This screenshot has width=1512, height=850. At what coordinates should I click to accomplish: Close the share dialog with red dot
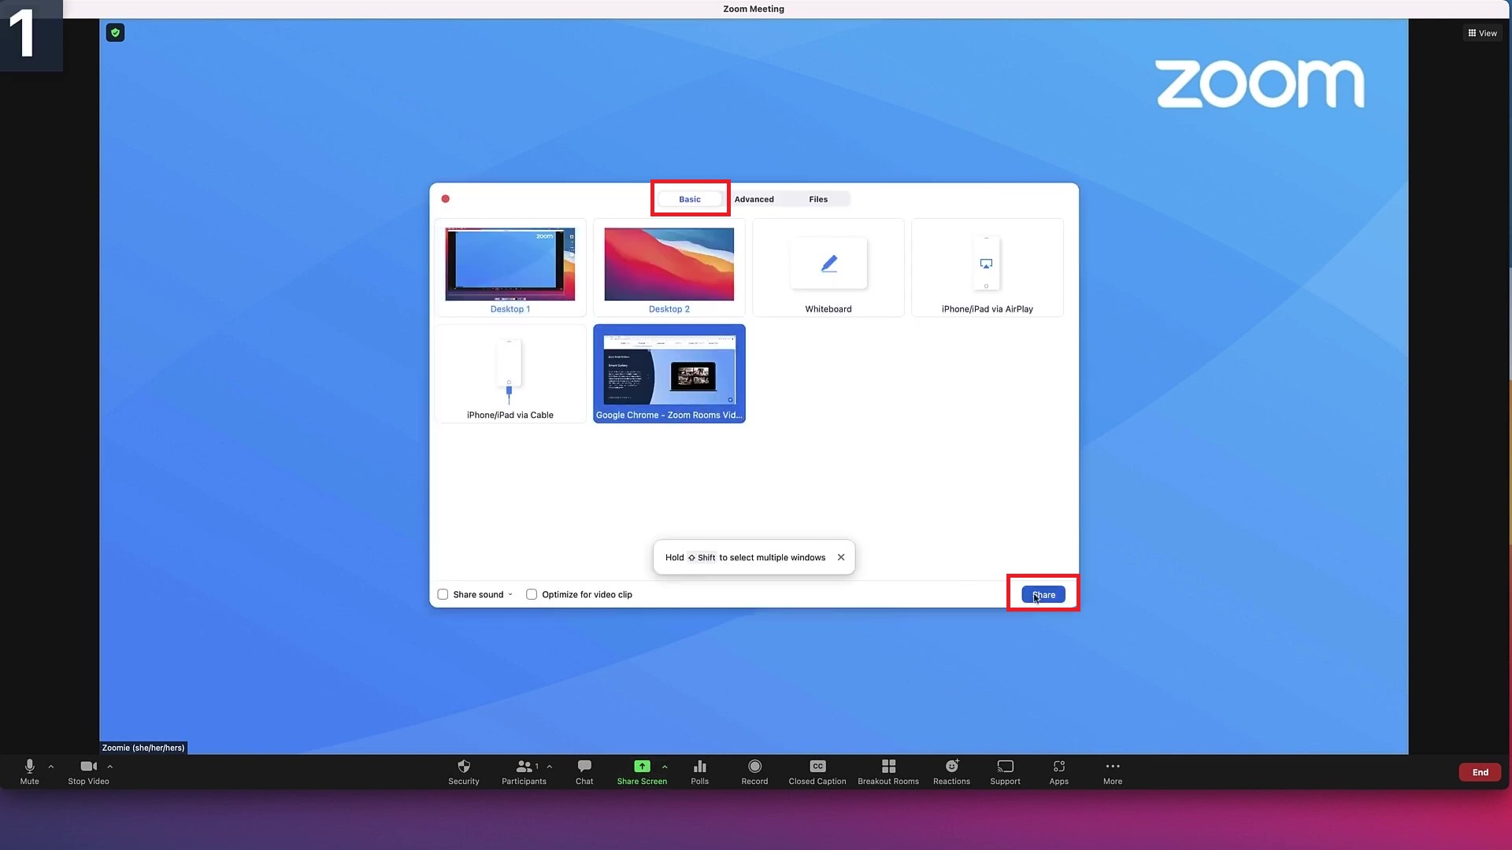[446, 199]
